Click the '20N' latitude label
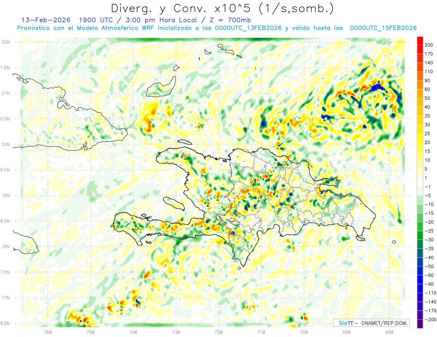The height and width of the screenshot is (337, 437). (x=5, y=144)
